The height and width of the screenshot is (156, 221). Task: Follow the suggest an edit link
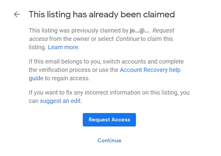60,101
